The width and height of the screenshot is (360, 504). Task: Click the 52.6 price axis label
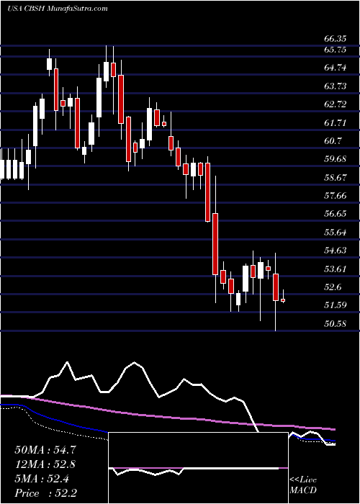coord(333,287)
